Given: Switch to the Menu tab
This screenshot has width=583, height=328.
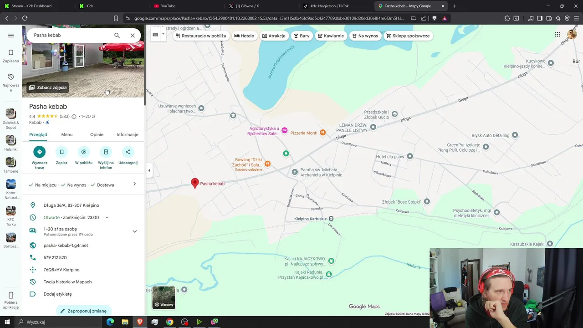Looking at the screenshot, I should 67,134.
